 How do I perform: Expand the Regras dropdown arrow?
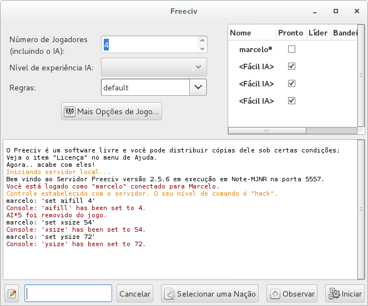coord(198,87)
